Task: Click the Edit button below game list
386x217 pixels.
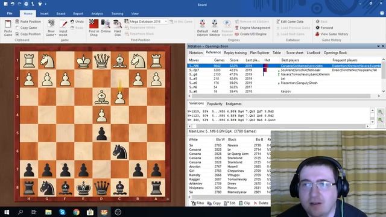Action: click(x=230, y=203)
